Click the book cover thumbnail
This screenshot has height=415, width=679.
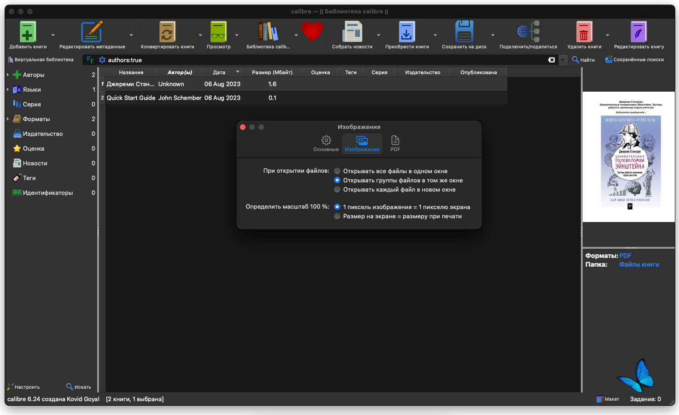[629, 157]
